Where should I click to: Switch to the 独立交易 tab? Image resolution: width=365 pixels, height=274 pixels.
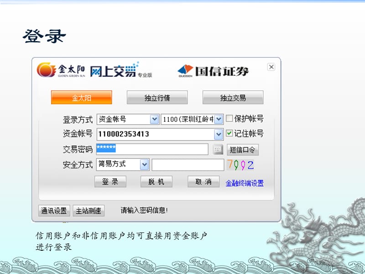click(x=233, y=97)
